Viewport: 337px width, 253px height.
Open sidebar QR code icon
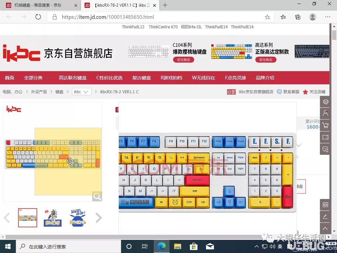pos(325,205)
